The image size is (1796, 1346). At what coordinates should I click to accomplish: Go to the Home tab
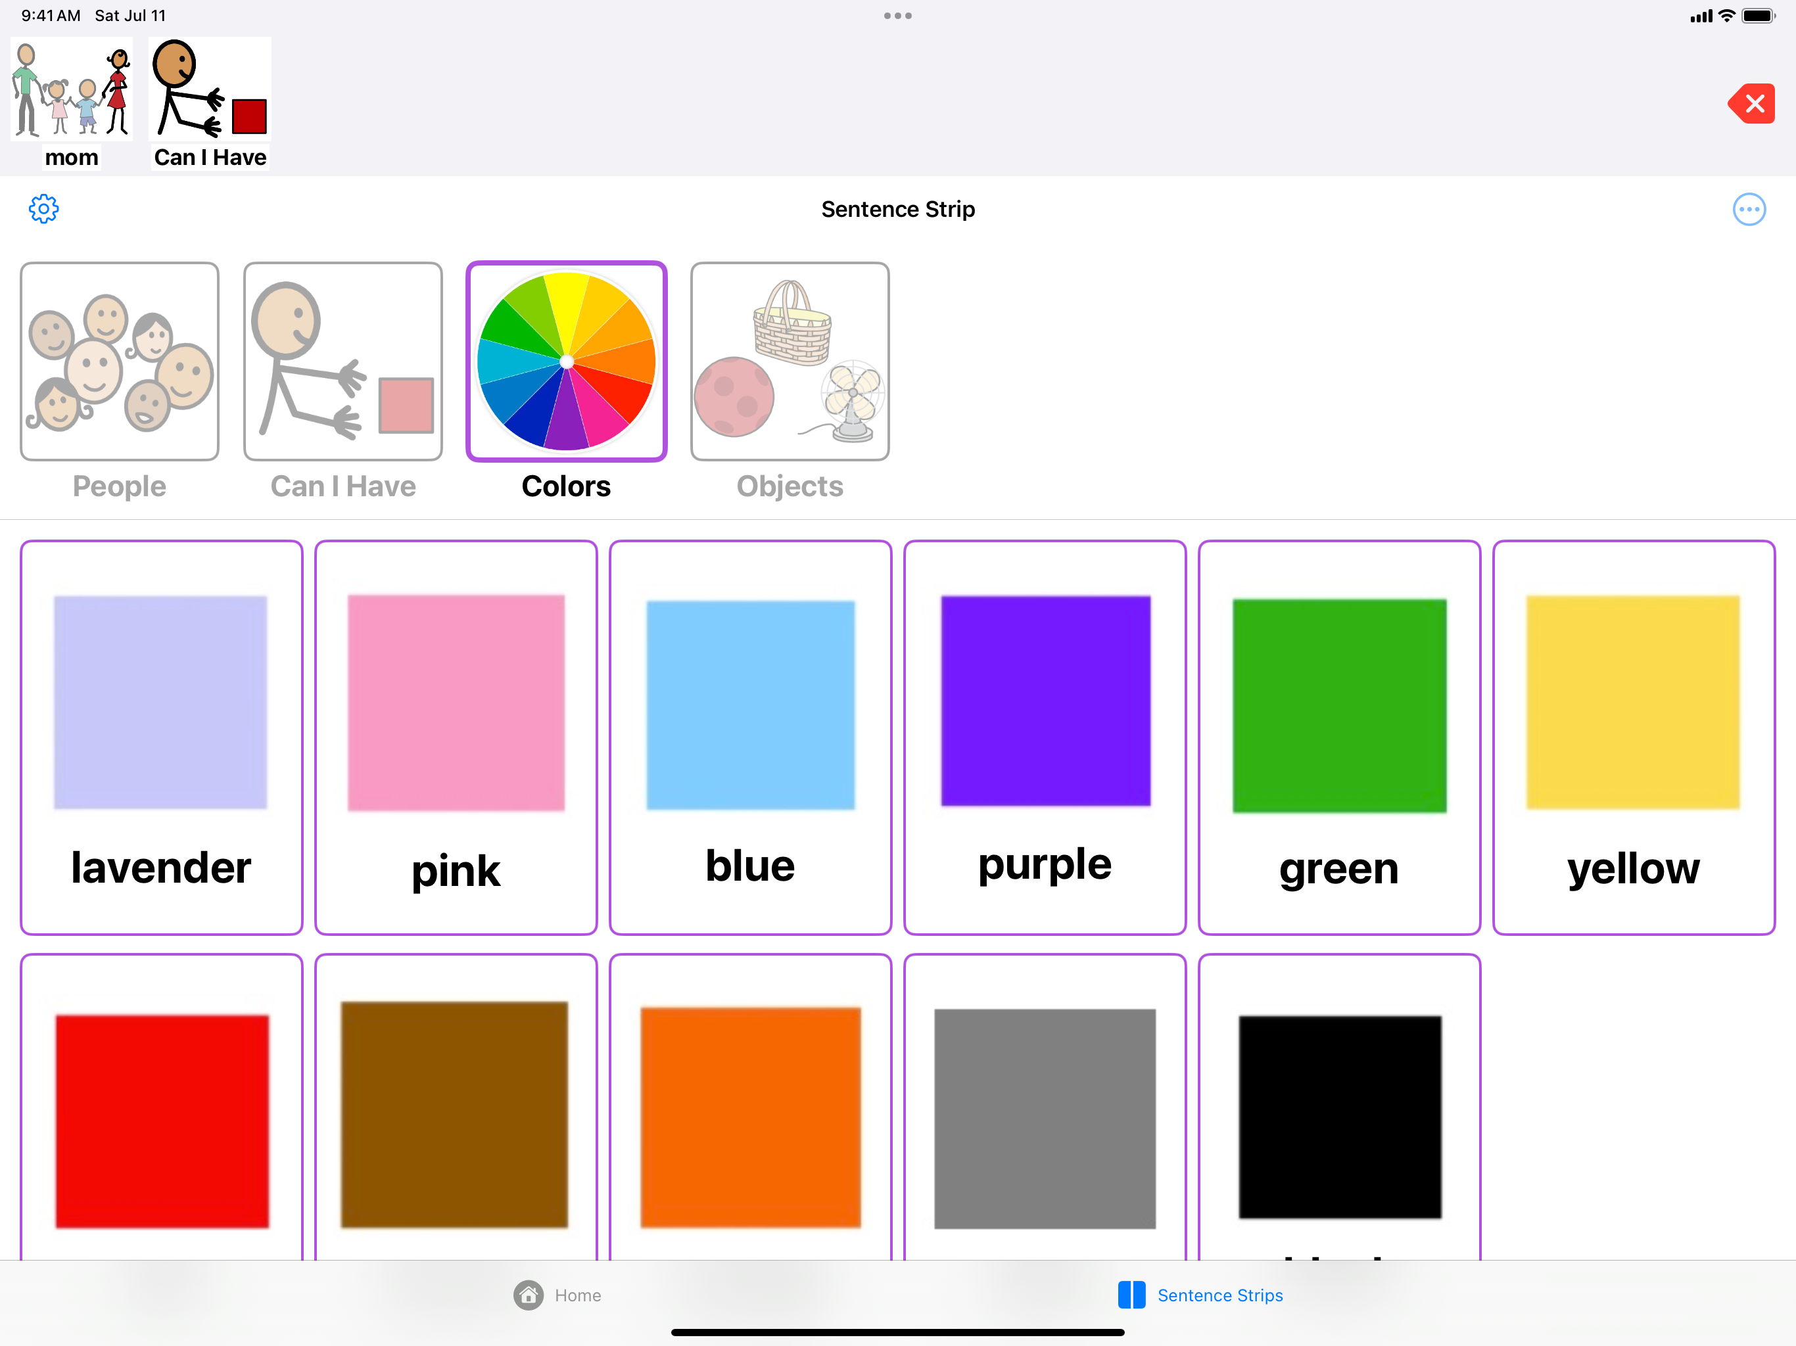pyautogui.click(x=557, y=1295)
